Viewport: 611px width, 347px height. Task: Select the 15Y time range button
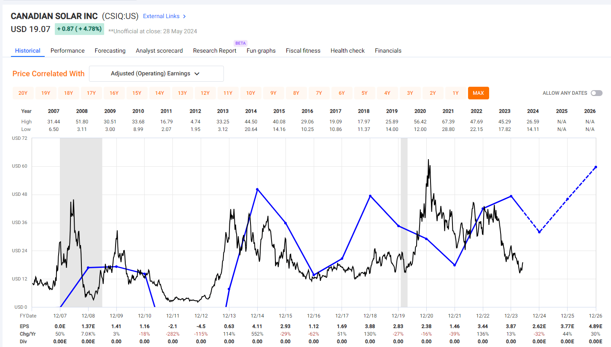(x=137, y=93)
